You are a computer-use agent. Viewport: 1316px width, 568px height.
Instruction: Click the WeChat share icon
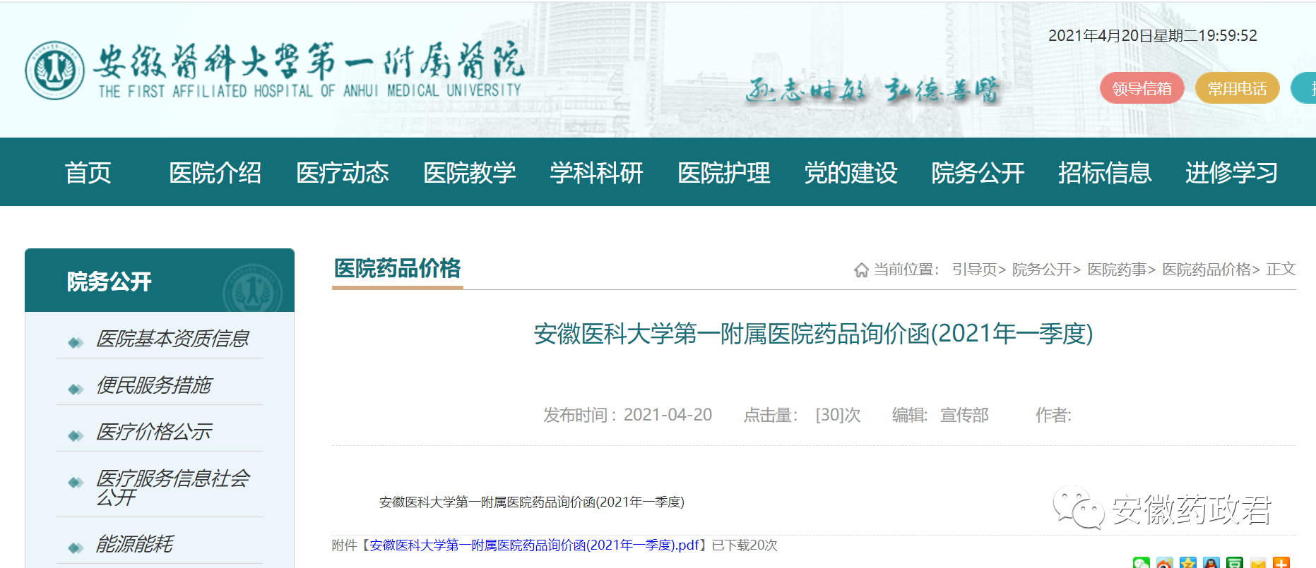pyautogui.click(x=1141, y=564)
